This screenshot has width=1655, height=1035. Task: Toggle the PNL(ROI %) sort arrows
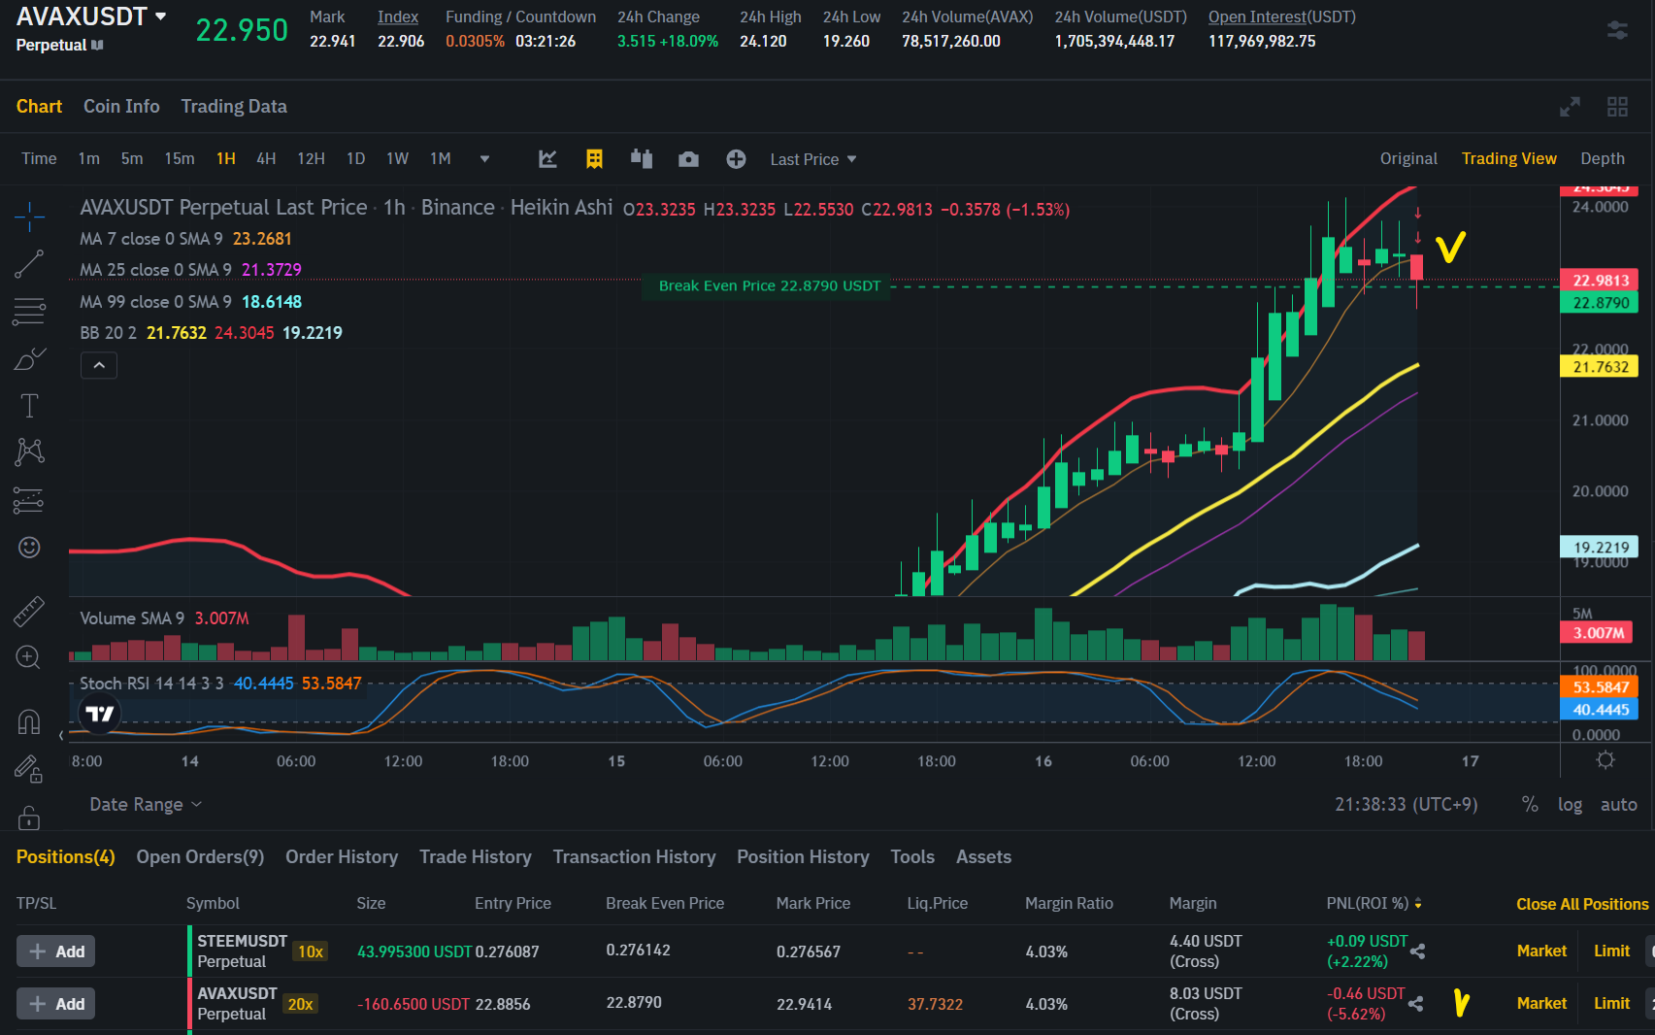click(x=1418, y=904)
